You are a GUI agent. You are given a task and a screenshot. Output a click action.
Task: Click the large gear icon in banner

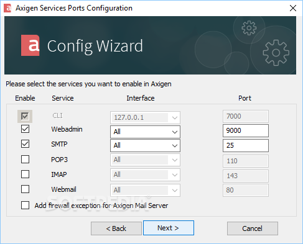click(276, 53)
